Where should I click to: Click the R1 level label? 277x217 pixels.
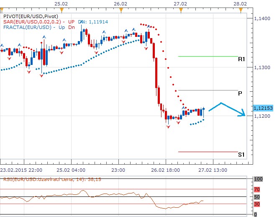(241, 59)
